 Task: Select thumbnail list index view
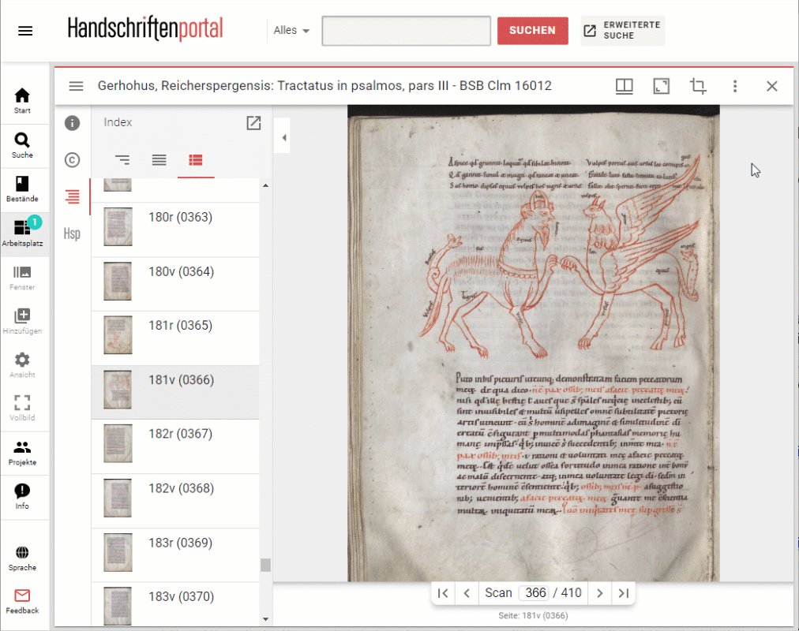click(196, 160)
